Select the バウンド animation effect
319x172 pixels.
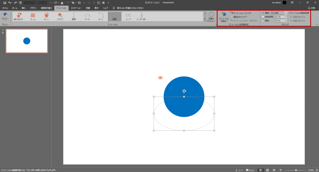tap(60, 16)
